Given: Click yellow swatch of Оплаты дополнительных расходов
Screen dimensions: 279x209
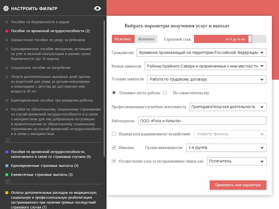Looking at the screenshot, I should [7, 193].
